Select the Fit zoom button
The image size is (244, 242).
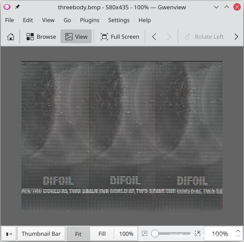(78, 234)
